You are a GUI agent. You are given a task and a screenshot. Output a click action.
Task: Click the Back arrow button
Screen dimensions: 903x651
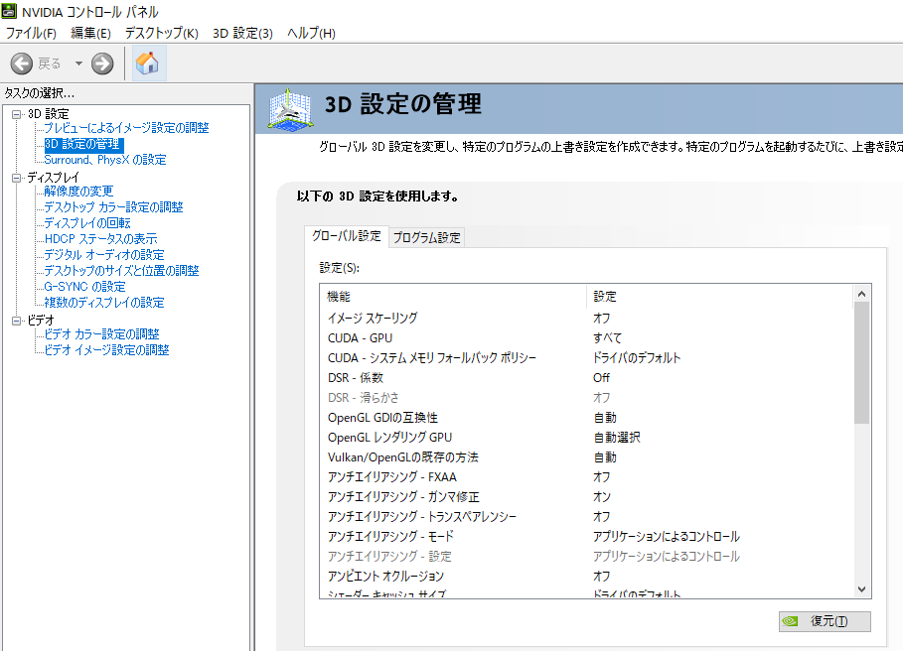tap(22, 64)
